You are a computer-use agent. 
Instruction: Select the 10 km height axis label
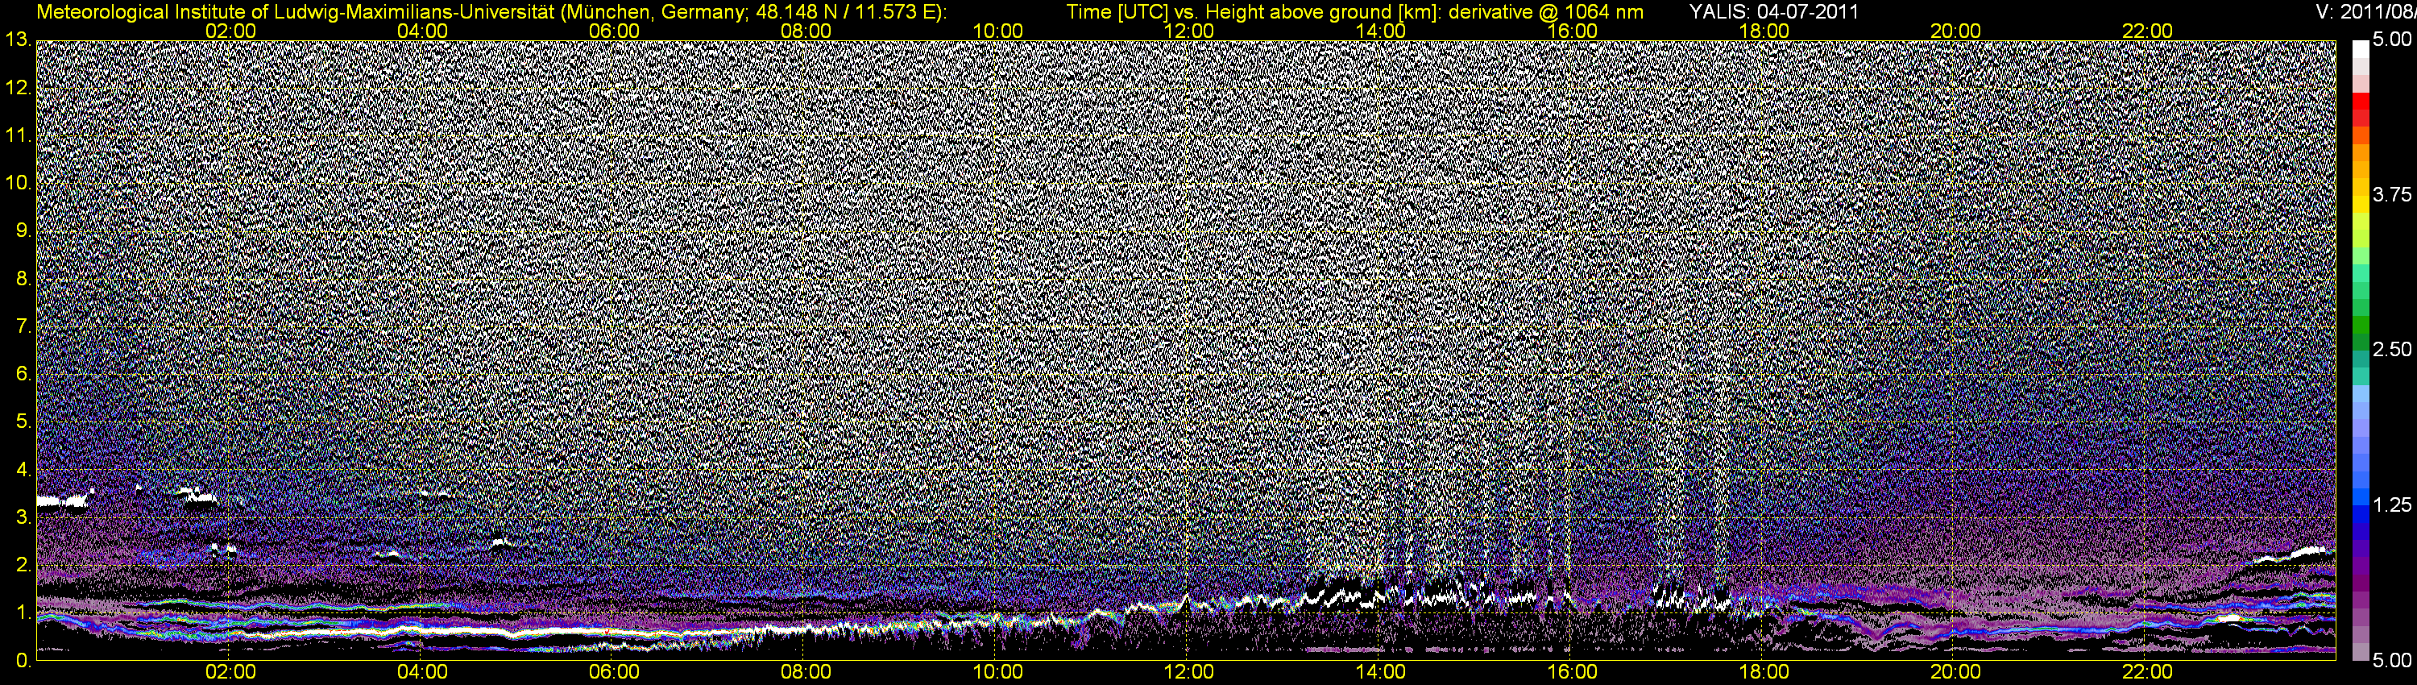click(19, 183)
